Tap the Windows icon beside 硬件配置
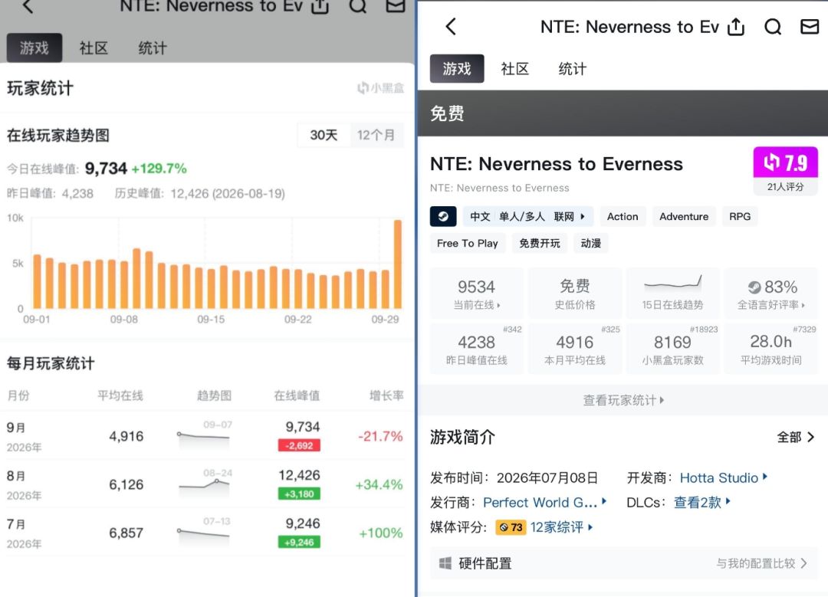The image size is (828, 597). pos(445,563)
